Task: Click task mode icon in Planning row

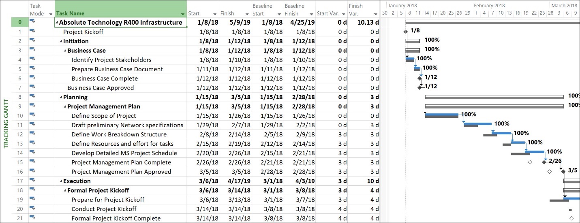Action: [x=32, y=97]
